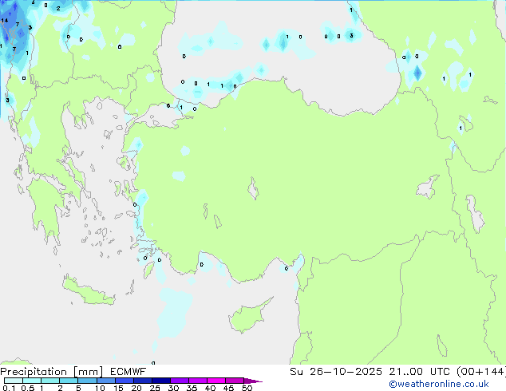Viewport: 506px width, 391px height.
Task: Select the 25–30 mm legend swatch
Action: [160, 381]
